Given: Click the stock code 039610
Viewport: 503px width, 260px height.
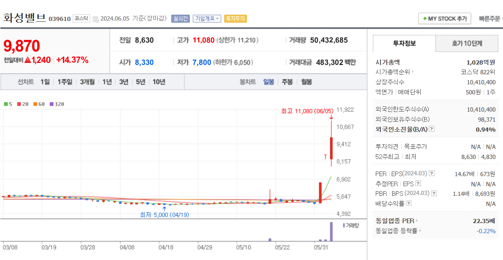Looking at the screenshot, I should point(60,19).
